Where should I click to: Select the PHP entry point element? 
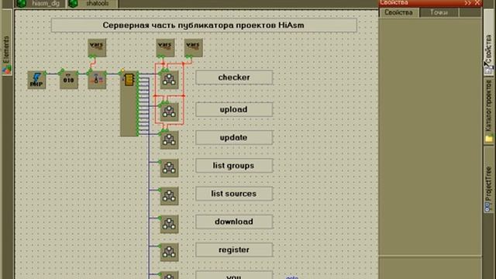pos(36,80)
